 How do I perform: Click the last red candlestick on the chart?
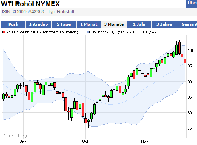point(185,61)
